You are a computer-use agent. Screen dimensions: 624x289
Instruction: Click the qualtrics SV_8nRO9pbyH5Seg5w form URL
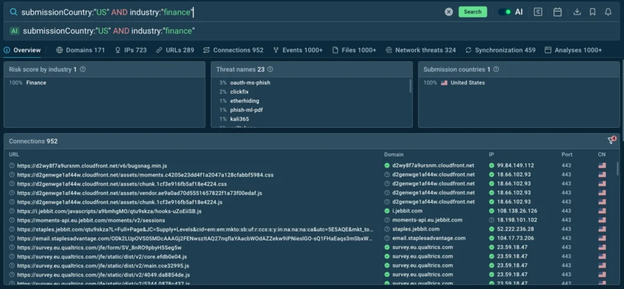coord(99,247)
